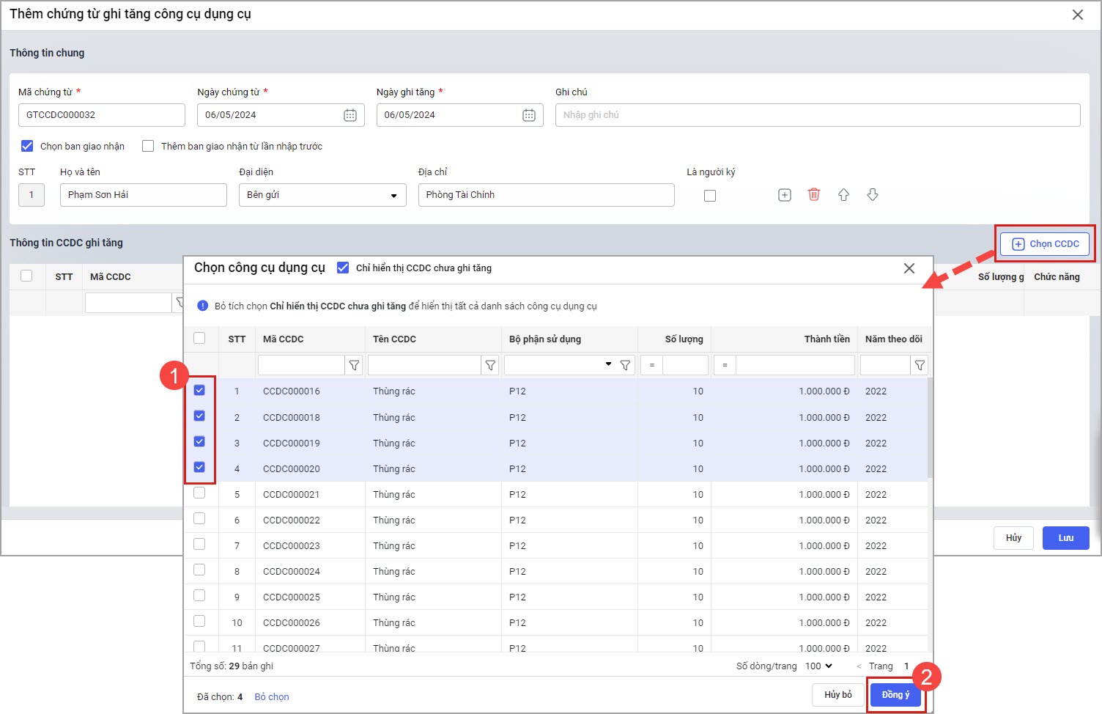The width and height of the screenshot is (1102, 714).
Task: Move the handover member row up
Action: 843,195
